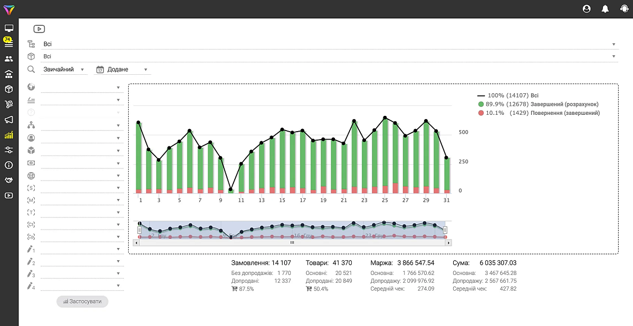Click the chart navigator's right scroll arrow

(448, 243)
